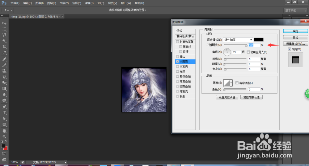Open the 图像(I) menu
Image resolution: width=309 pixels, height=166 pixels.
(40, 3)
